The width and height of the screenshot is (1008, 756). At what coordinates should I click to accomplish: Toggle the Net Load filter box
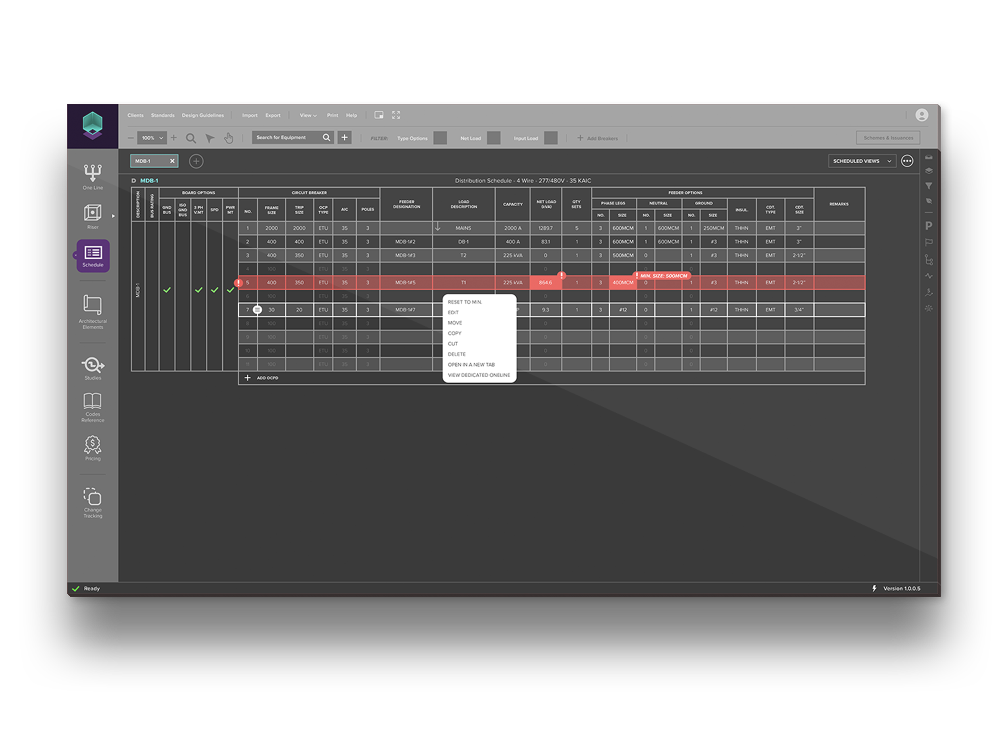coord(493,138)
